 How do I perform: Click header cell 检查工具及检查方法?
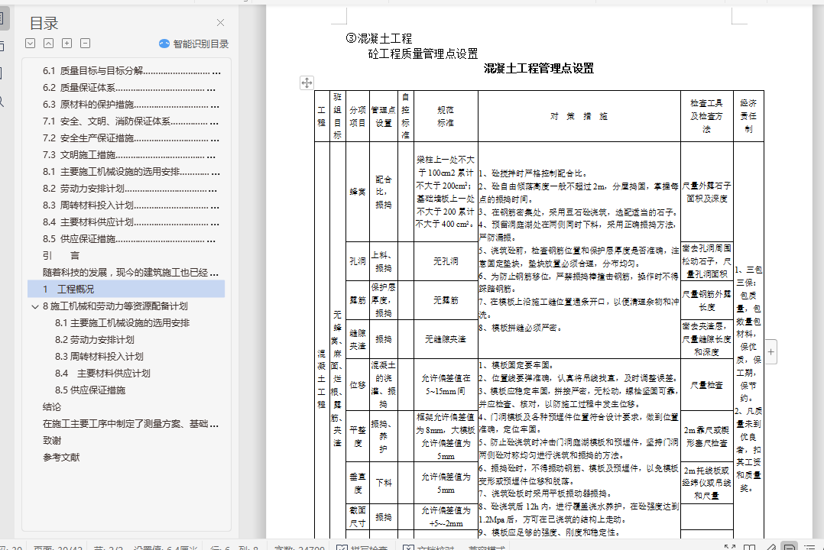pyautogui.click(x=707, y=116)
